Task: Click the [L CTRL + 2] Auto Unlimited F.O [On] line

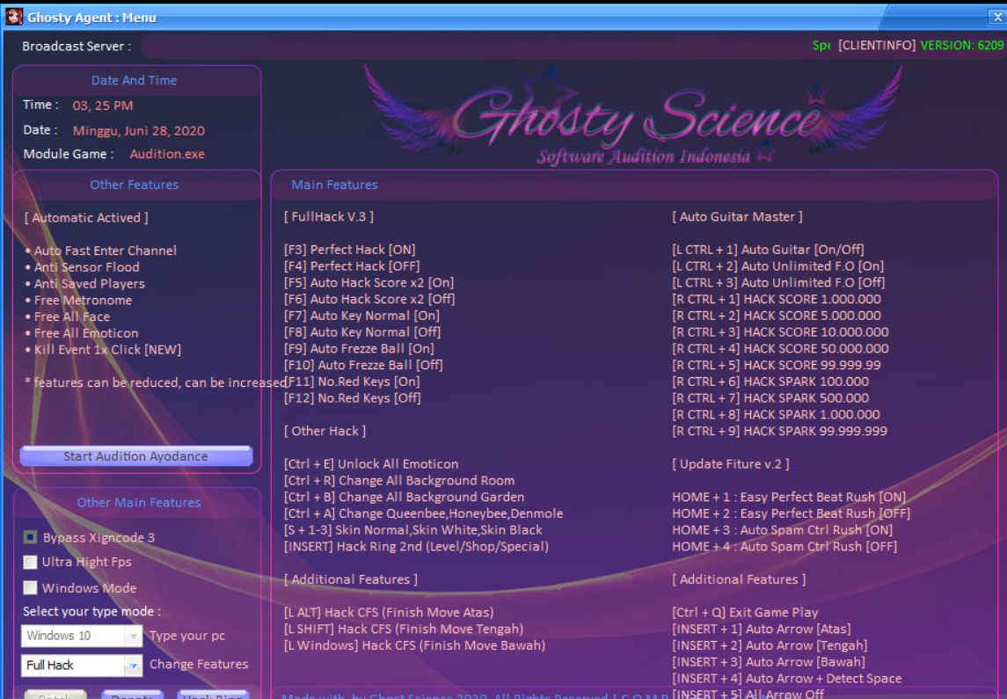Action: [777, 266]
